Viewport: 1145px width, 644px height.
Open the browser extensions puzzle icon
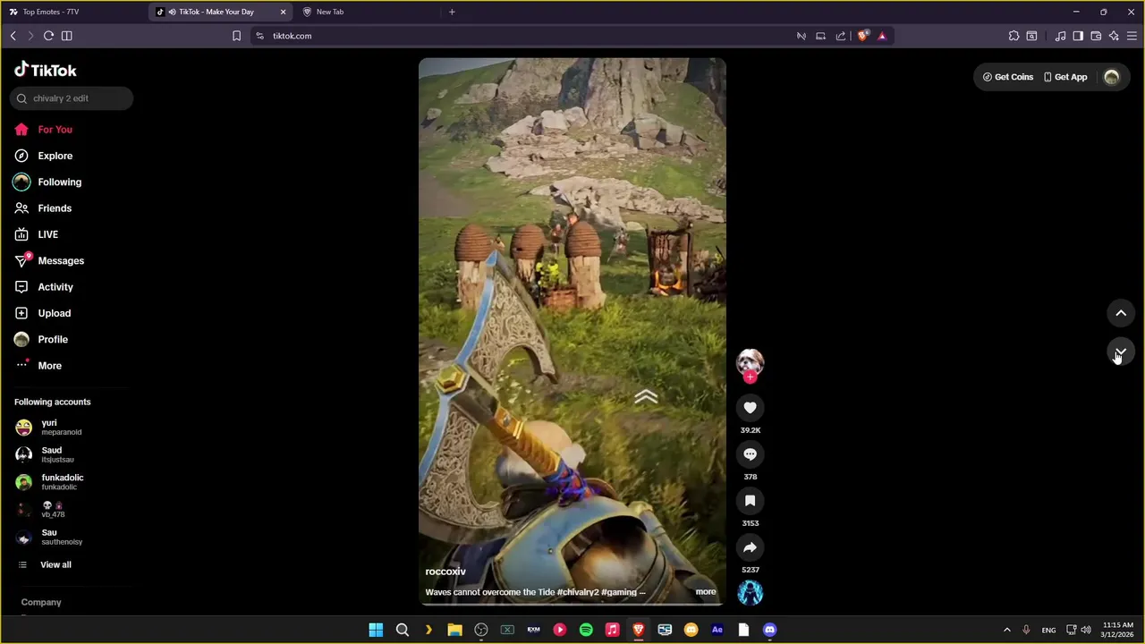pos(1014,36)
